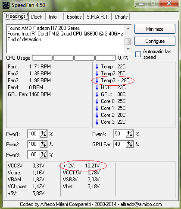Click the first CPU Usage bar

point(42,58)
